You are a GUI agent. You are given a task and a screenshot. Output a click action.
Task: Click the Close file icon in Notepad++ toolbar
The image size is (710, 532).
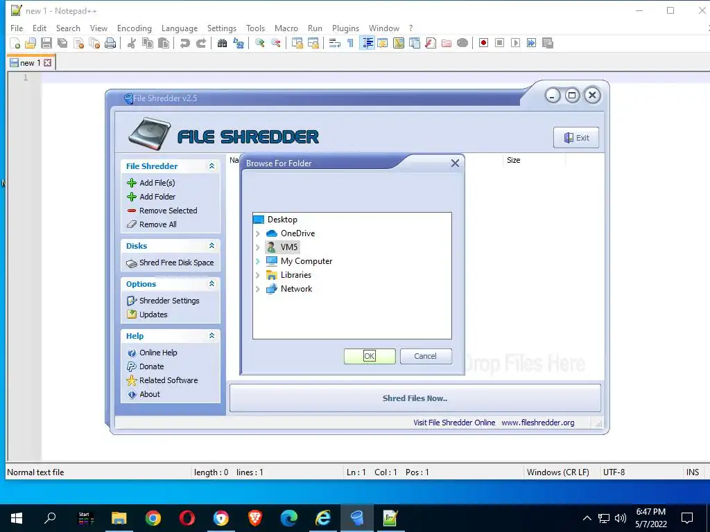point(79,43)
